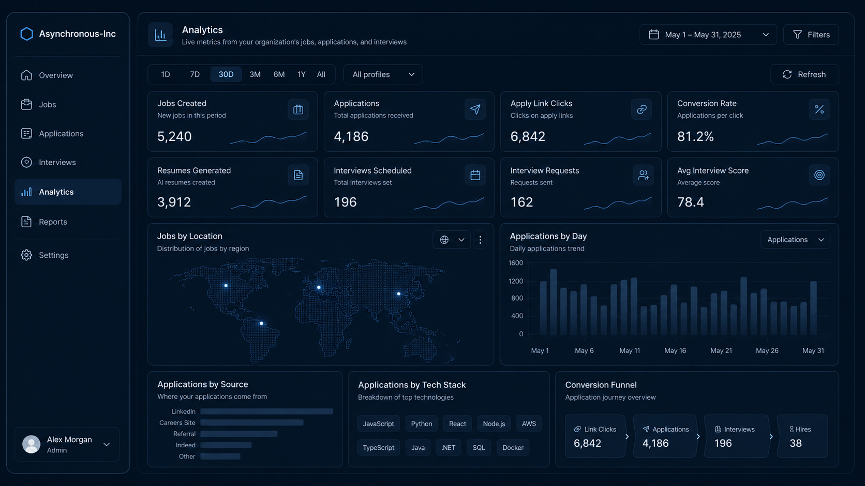Click the Filters button
Screen dimensions: 865x486
[x=811, y=35]
